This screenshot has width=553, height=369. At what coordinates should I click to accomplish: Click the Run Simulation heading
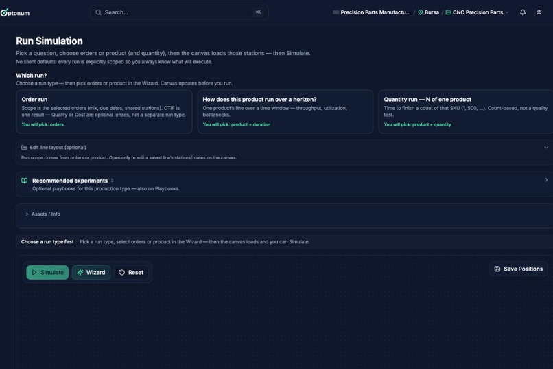(x=49, y=41)
